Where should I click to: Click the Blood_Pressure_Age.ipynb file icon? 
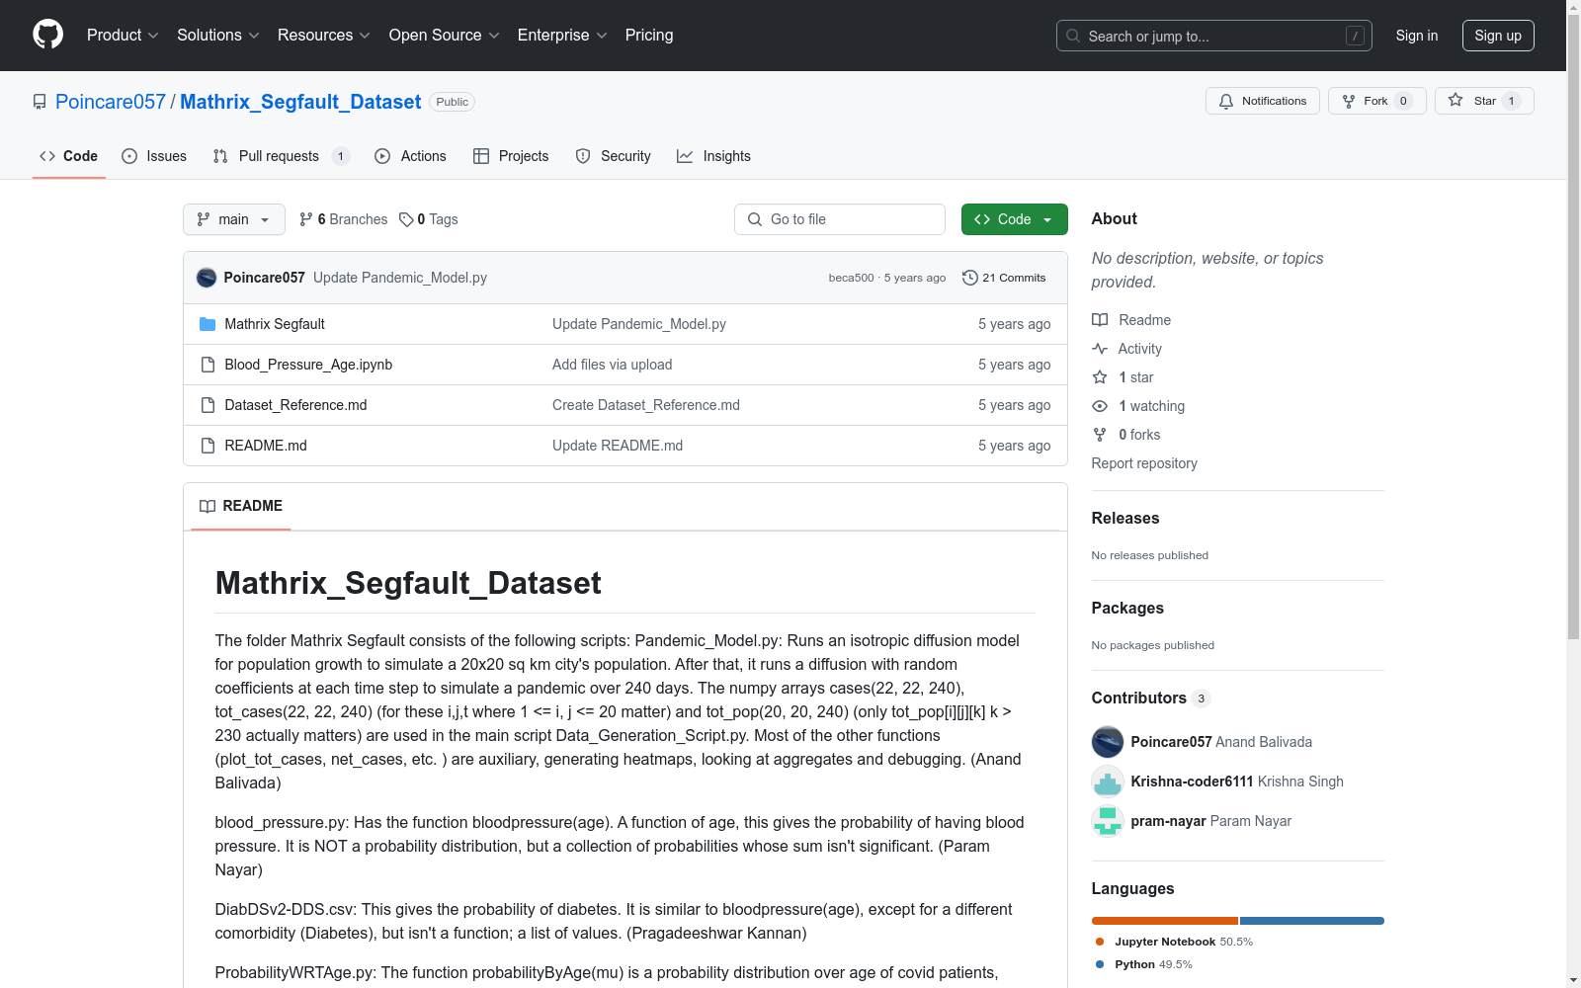point(208,365)
